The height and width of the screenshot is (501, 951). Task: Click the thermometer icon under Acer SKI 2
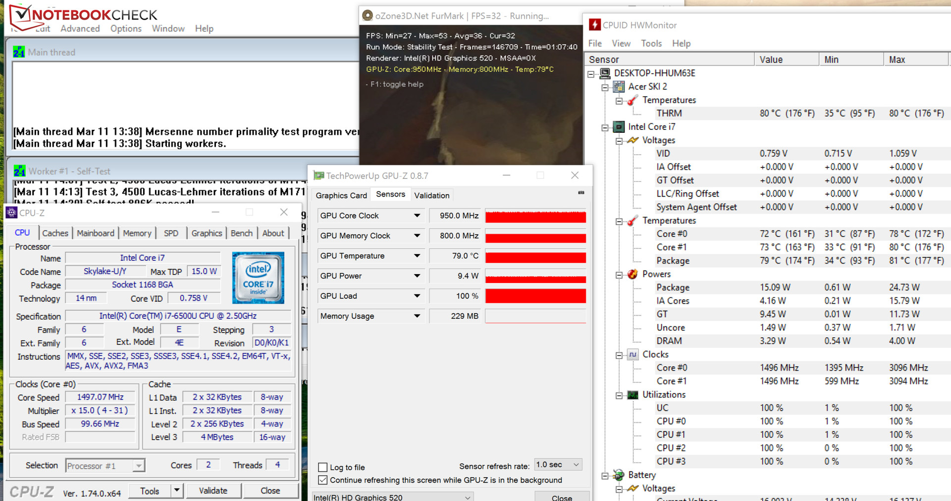[x=633, y=100]
